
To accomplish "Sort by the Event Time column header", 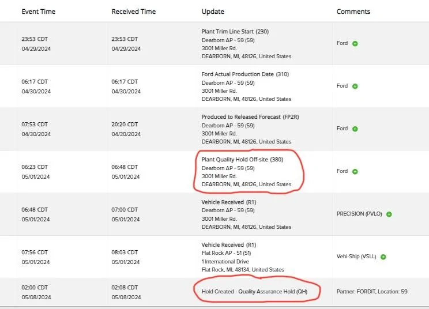I will pos(39,12).
